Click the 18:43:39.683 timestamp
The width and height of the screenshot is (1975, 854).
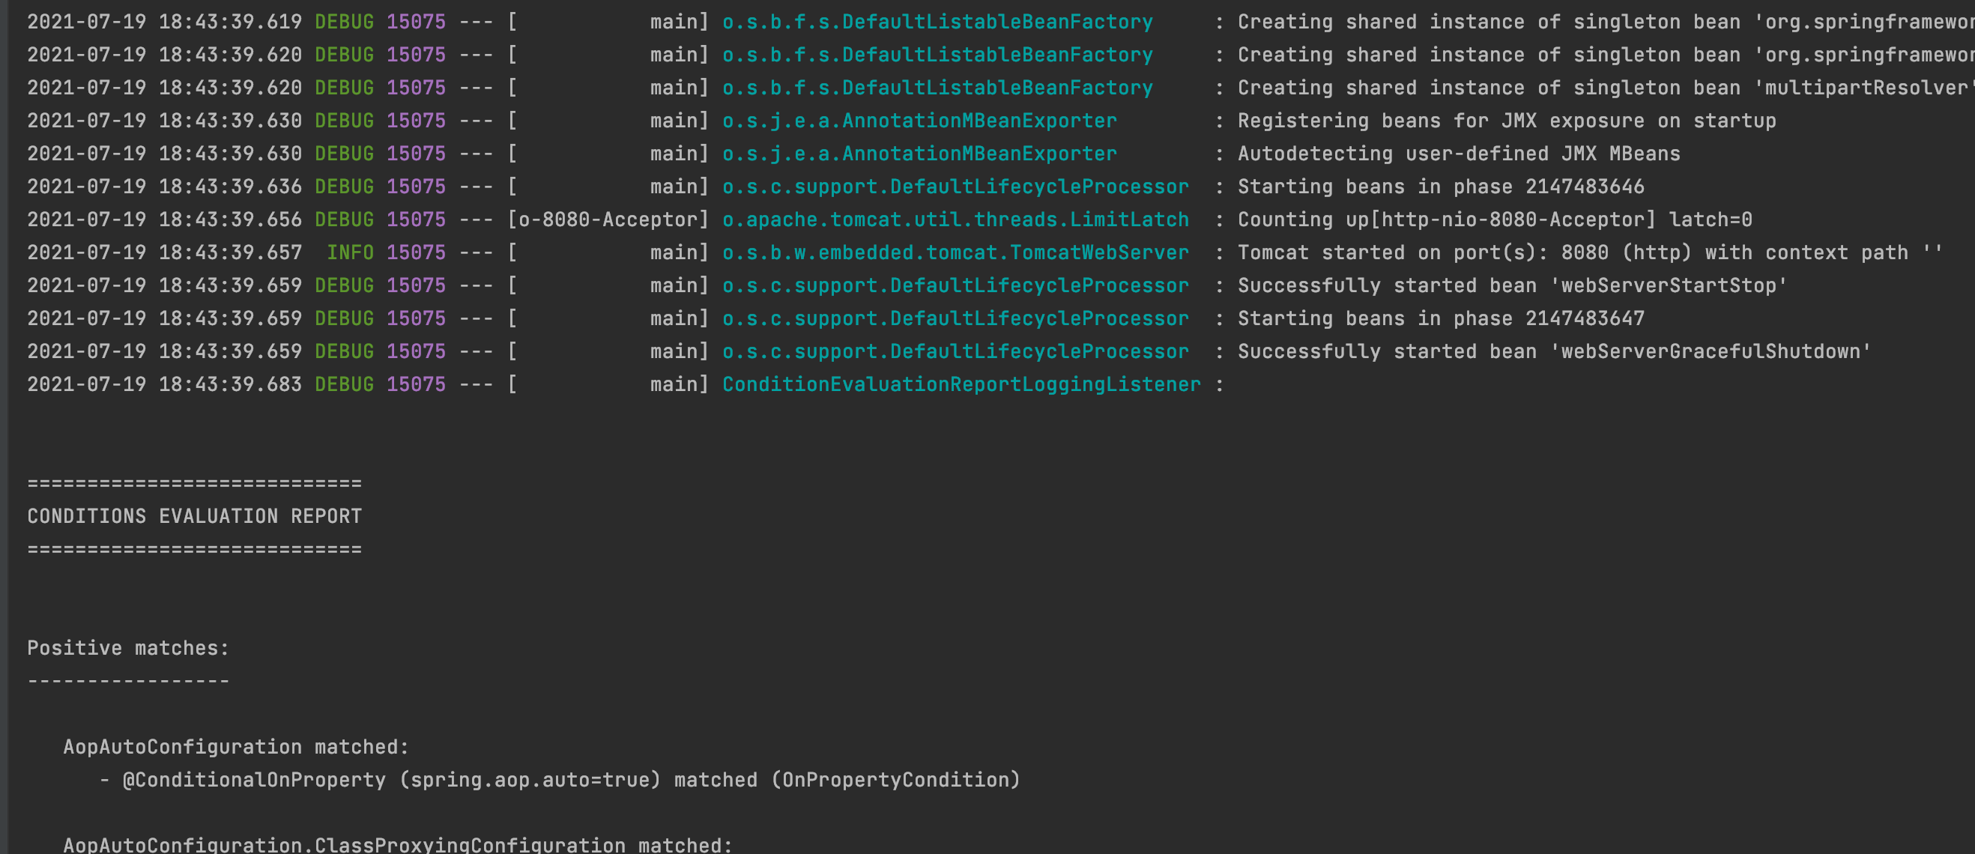coord(230,384)
